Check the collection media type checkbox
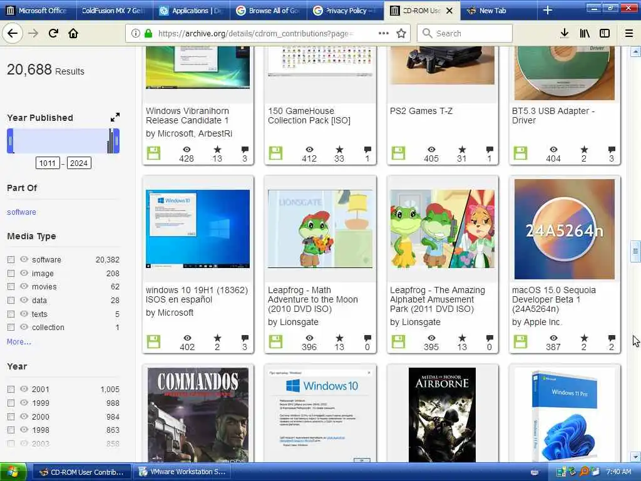This screenshot has height=481, width=641. tap(11, 327)
